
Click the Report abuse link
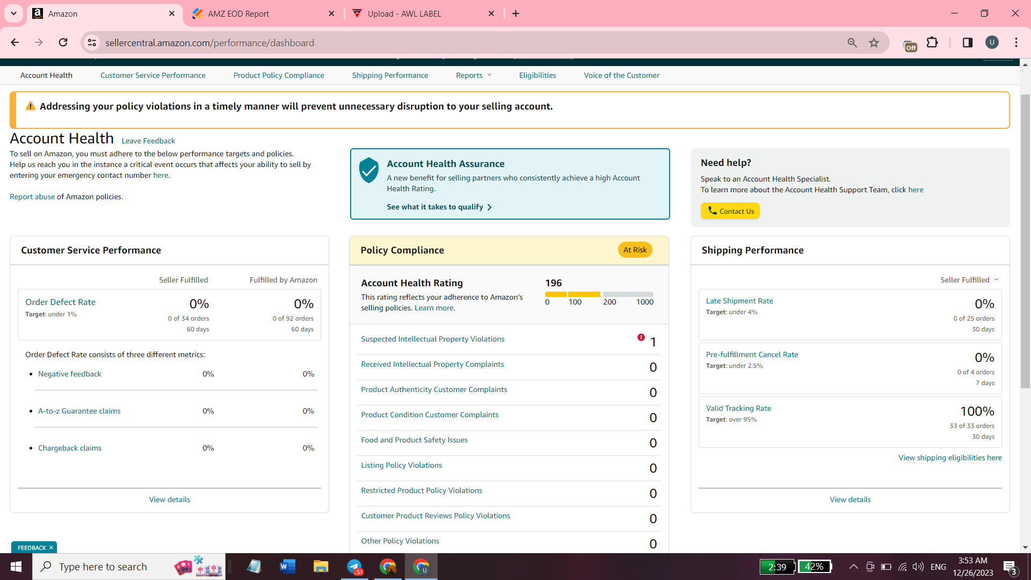[x=32, y=197]
